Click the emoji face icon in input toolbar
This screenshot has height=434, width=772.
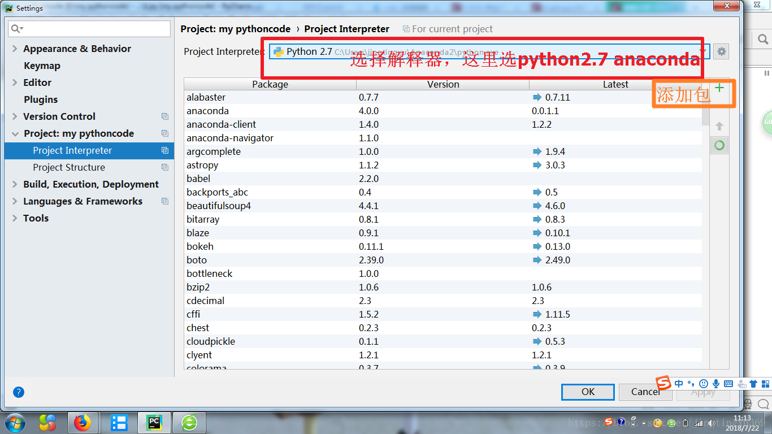(x=704, y=384)
